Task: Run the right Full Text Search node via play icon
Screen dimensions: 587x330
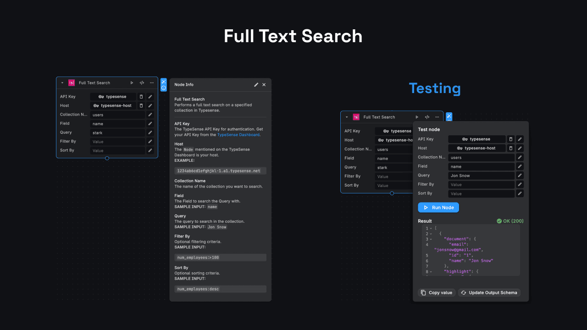Action: coord(417,117)
